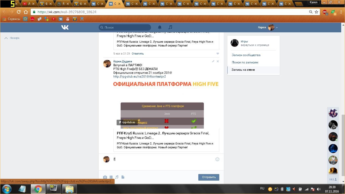Open the Игры community link

click(244, 41)
